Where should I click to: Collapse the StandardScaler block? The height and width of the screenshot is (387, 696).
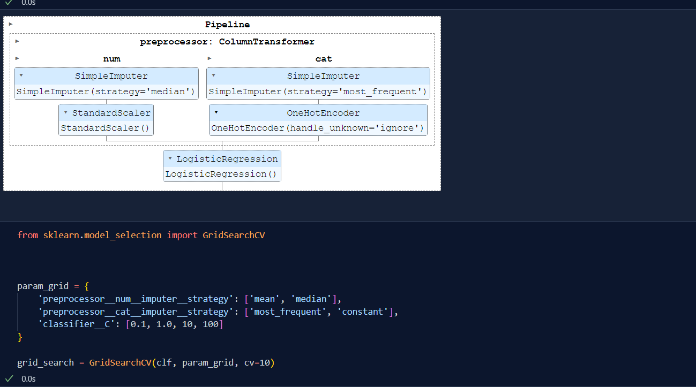pyautogui.click(x=65, y=112)
